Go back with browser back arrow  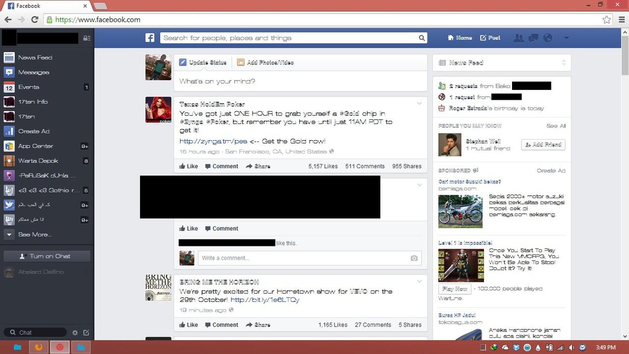click(8, 20)
